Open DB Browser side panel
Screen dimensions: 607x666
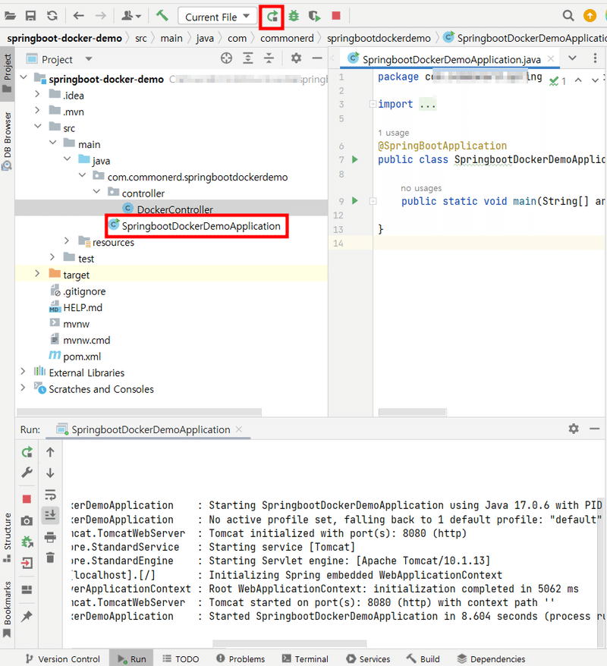click(x=7, y=141)
